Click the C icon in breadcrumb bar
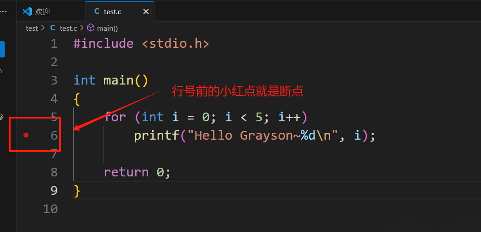Viewport: 481px width, 232px height. [53, 28]
